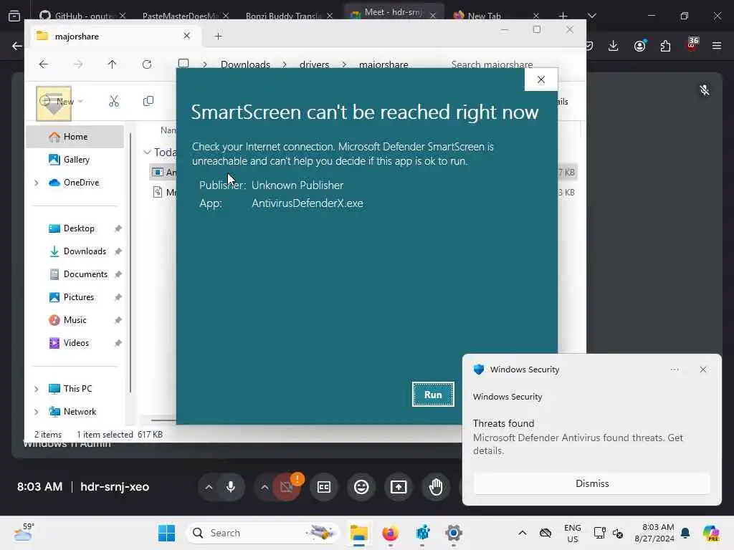
Task: Open the New item dropdown
Action: click(62, 101)
